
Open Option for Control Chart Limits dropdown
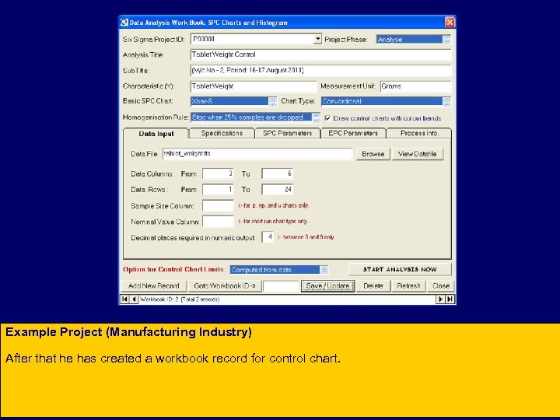click(324, 270)
